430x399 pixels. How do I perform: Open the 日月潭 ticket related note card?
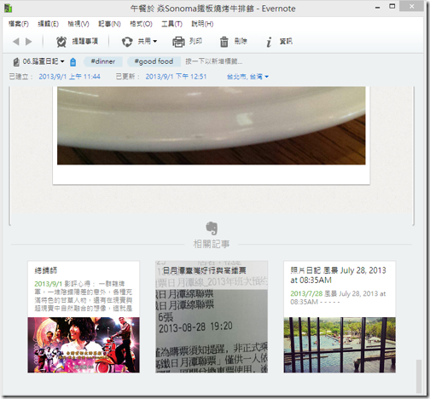click(212, 316)
